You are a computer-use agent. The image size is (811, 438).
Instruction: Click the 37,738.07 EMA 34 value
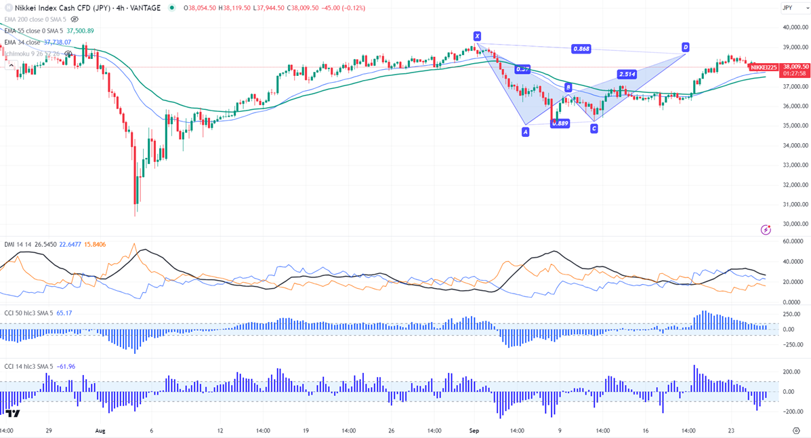58,43
